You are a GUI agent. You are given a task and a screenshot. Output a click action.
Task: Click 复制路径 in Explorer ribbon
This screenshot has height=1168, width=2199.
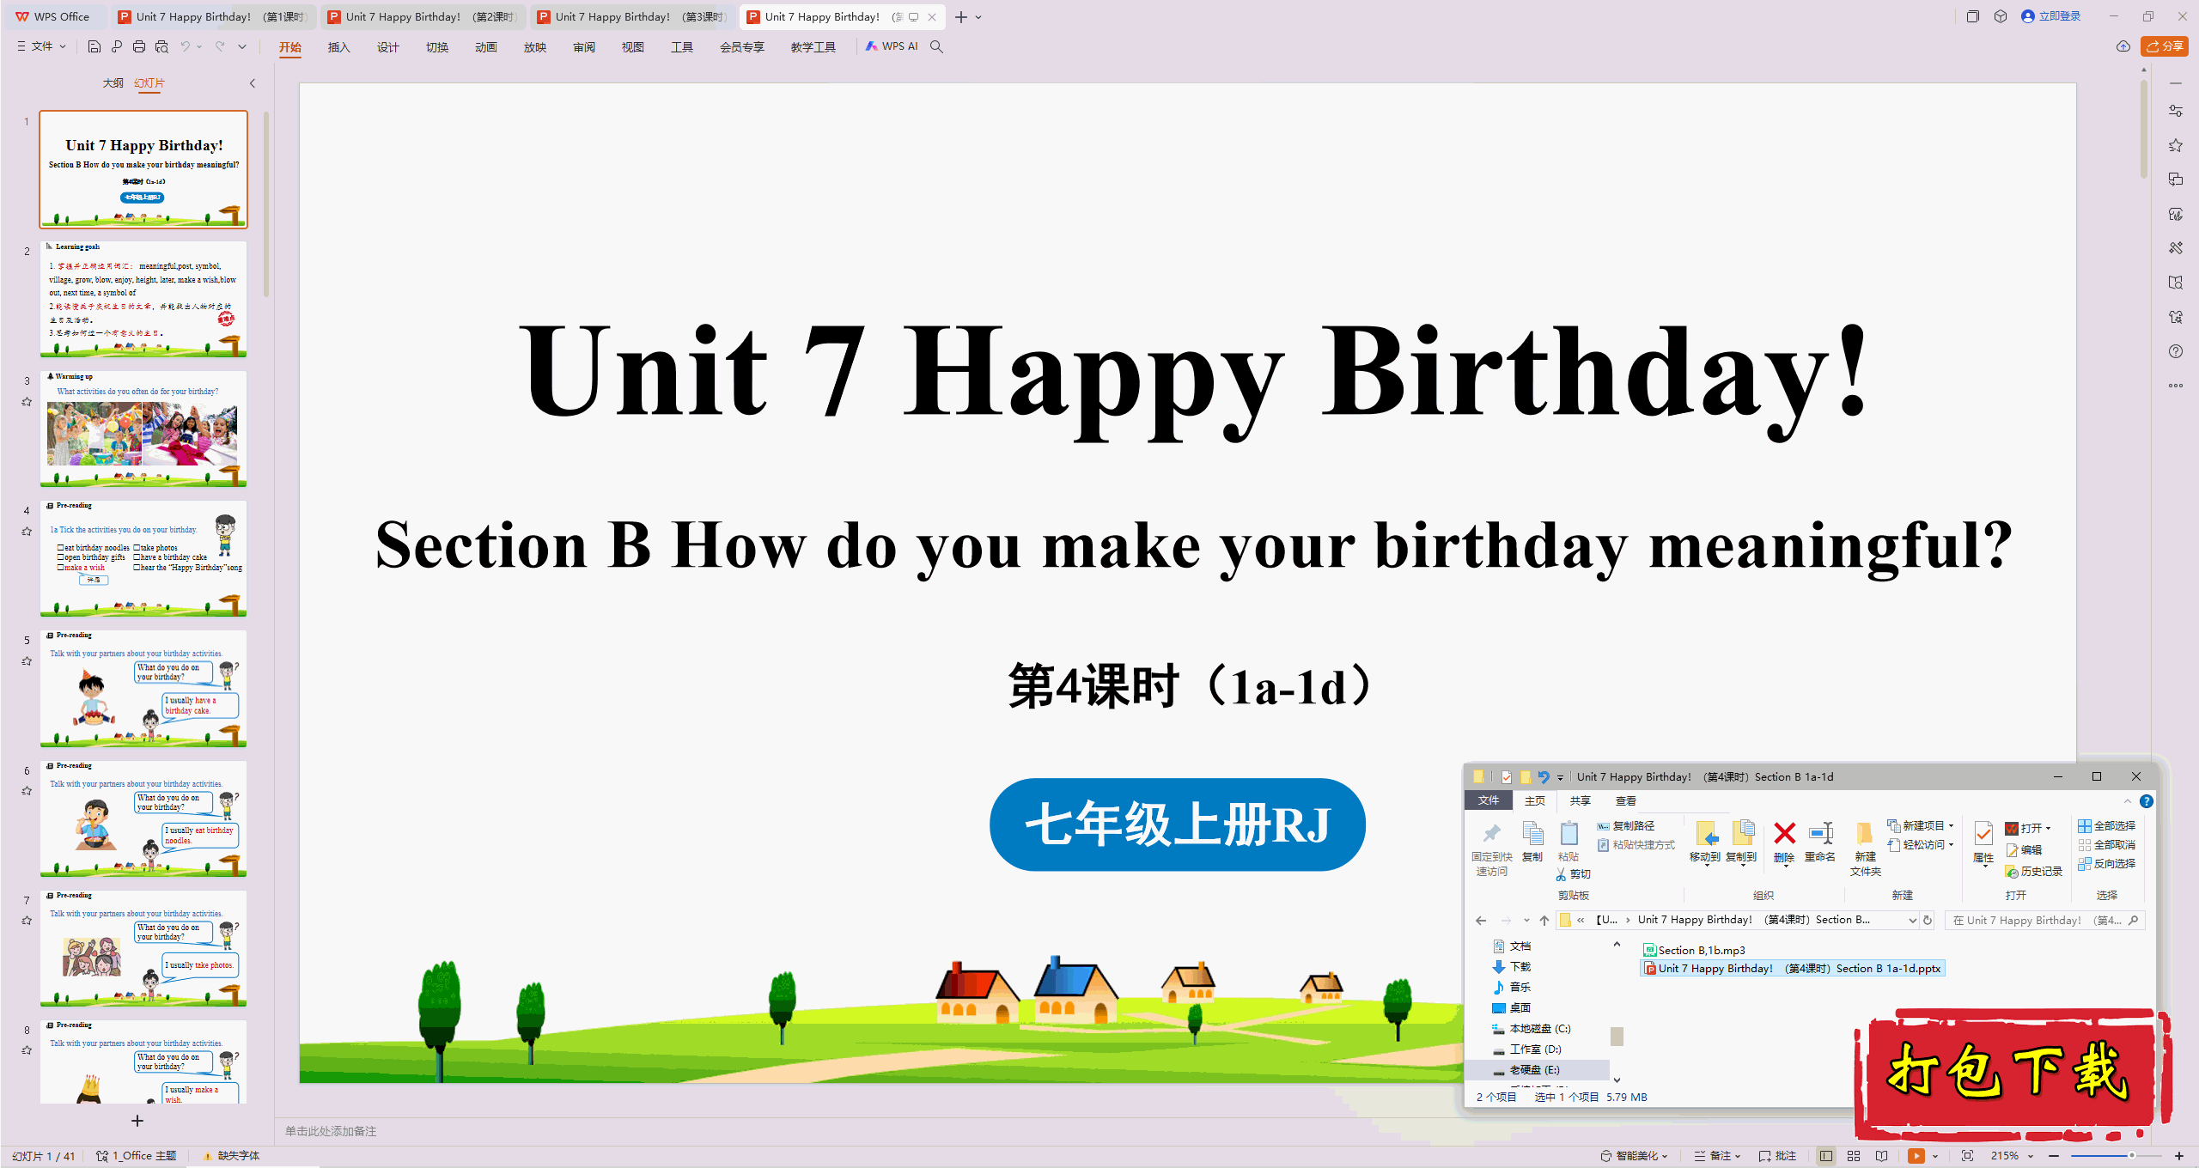click(1626, 826)
